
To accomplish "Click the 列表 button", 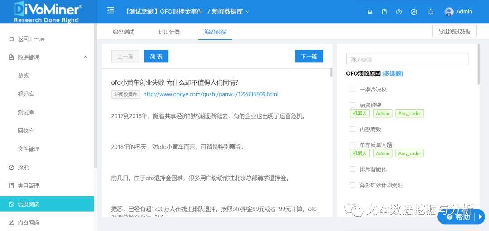I will 156,56.
